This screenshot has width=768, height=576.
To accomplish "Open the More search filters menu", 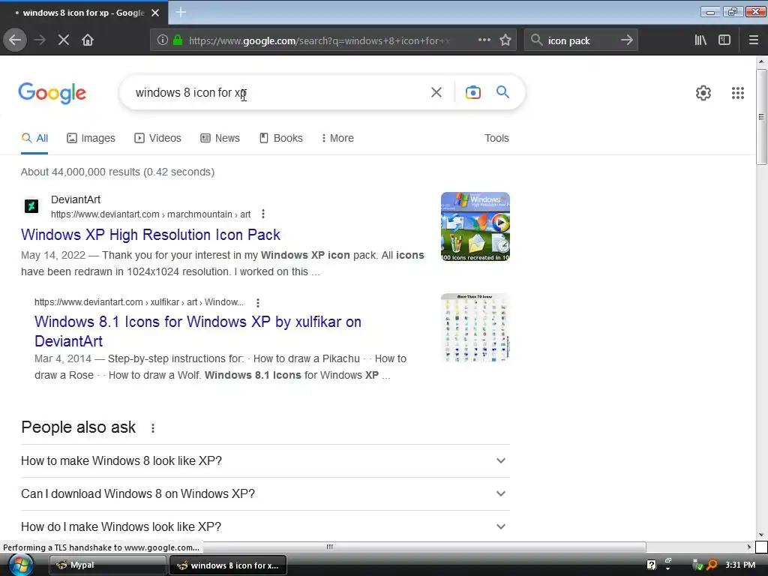I will point(337,138).
